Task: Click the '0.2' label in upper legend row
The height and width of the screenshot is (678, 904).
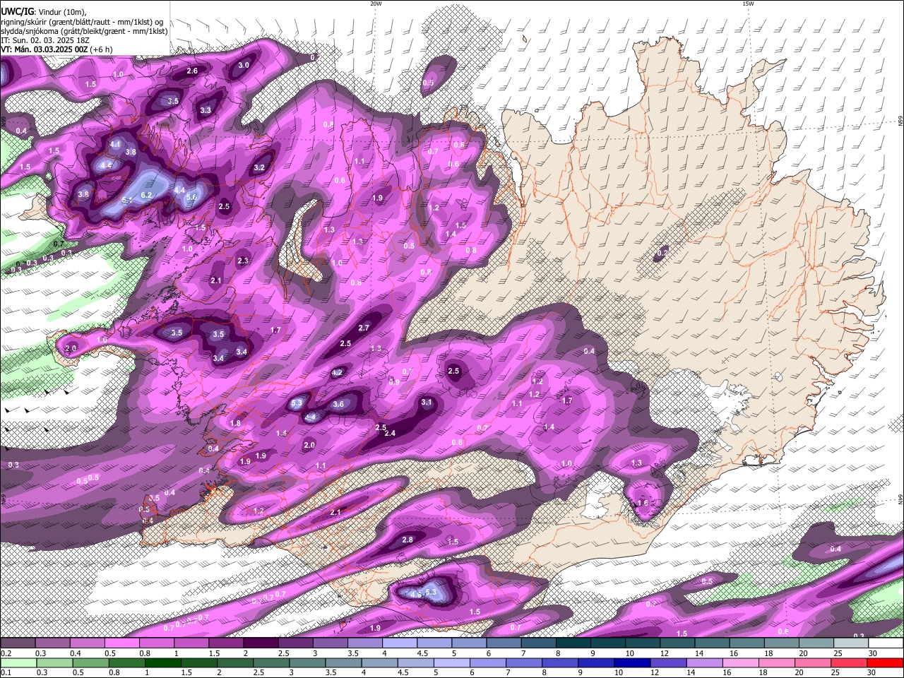Action: [x=6, y=653]
